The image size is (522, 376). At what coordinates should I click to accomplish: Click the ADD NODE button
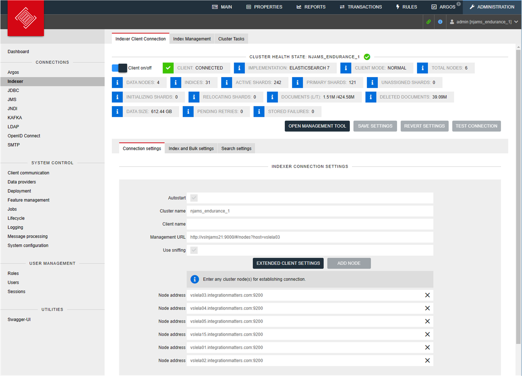click(349, 263)
